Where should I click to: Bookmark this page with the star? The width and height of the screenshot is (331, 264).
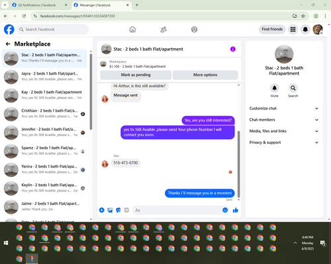point(303,16)
